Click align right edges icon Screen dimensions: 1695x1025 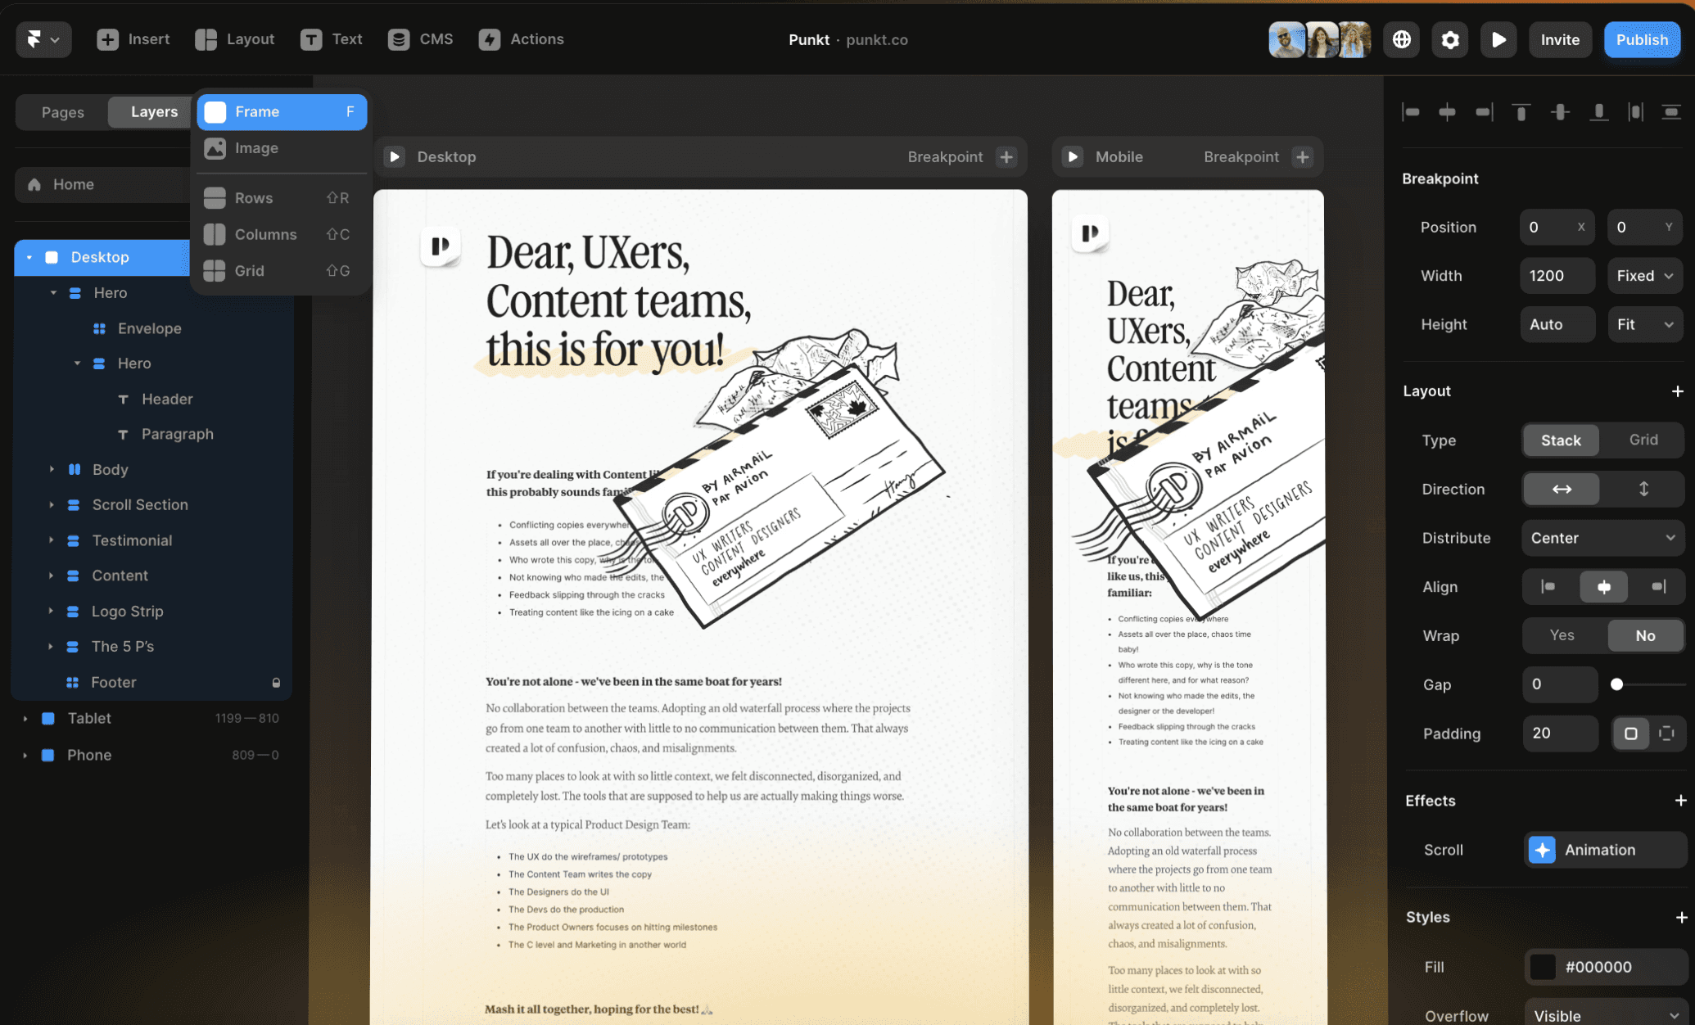1484,112
